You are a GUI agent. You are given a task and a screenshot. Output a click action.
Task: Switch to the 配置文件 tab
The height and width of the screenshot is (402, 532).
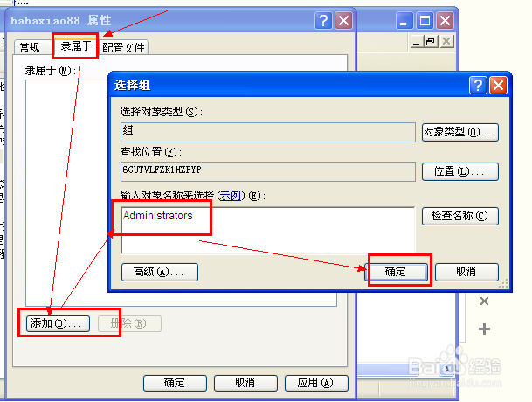(x=123, y=47)
